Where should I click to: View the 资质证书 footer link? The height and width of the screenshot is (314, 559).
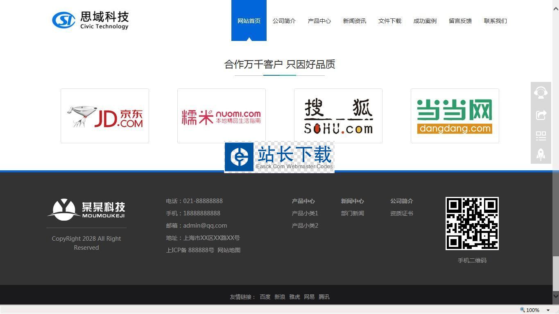[402, 213]
